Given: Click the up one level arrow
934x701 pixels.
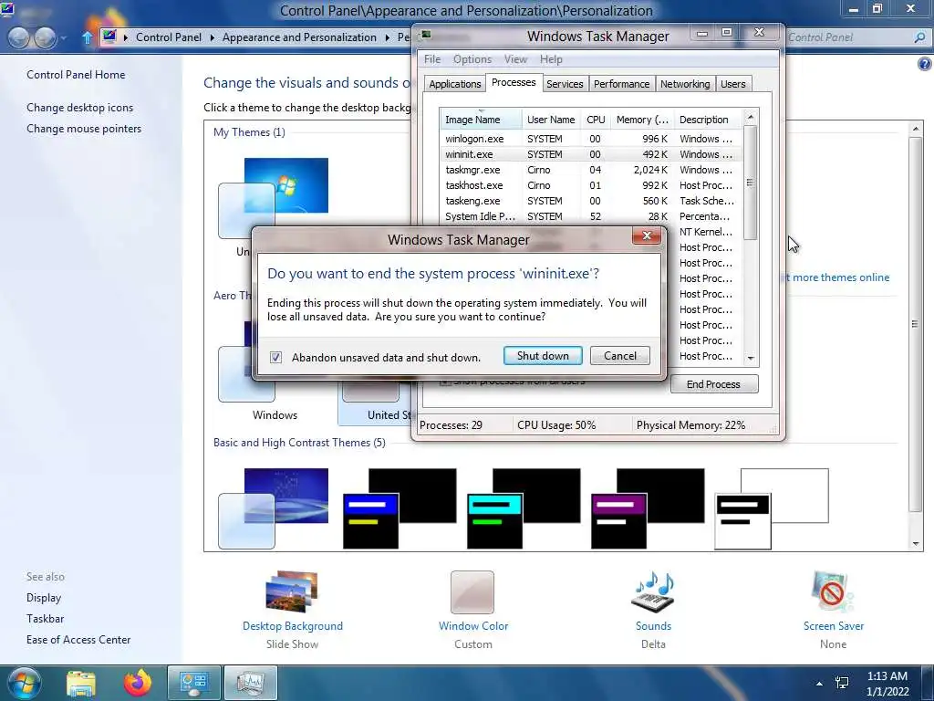Looking at the screenshot, I should [87, 37].
